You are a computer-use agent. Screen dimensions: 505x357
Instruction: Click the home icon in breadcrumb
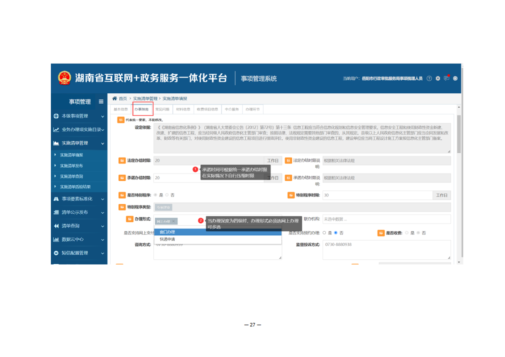coord(115,98)
